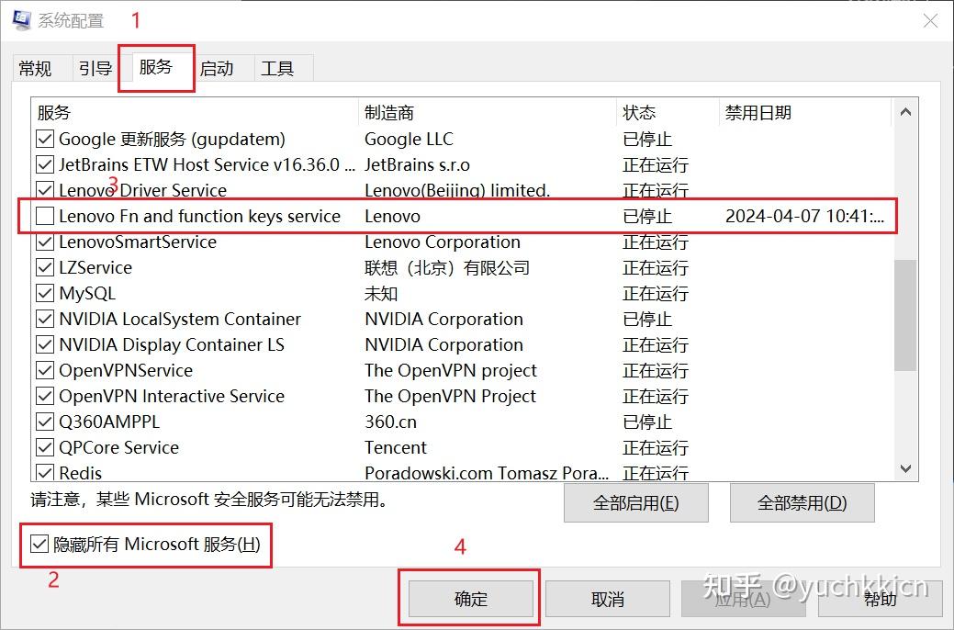This screenshot has width=954, height=630.
Task: Click the services list scrollbar thumb
Action: (x=905, y=315)
